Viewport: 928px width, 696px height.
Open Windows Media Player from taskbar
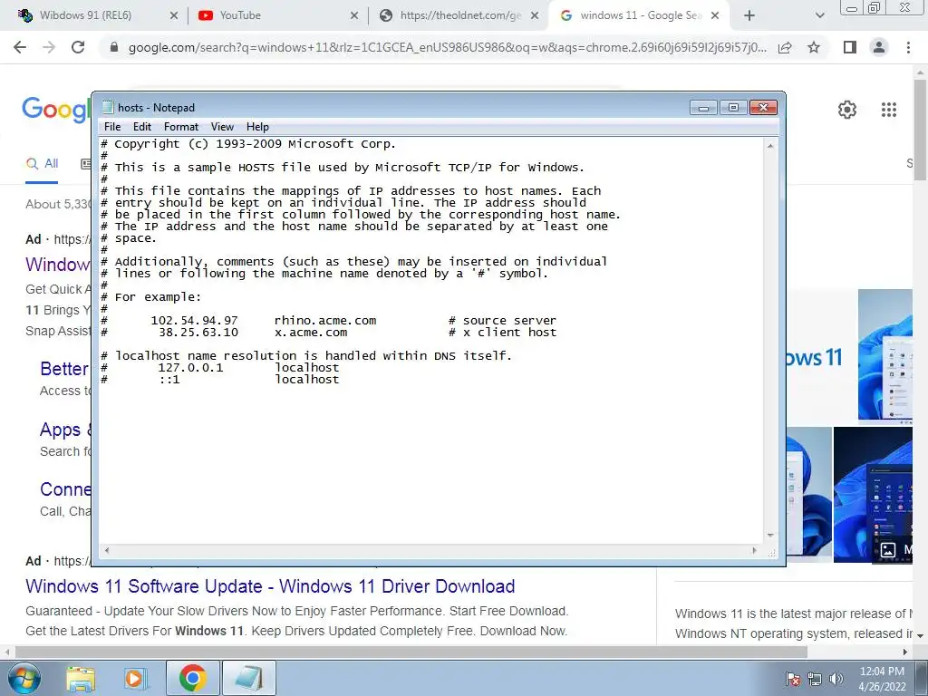click(135, 678)
